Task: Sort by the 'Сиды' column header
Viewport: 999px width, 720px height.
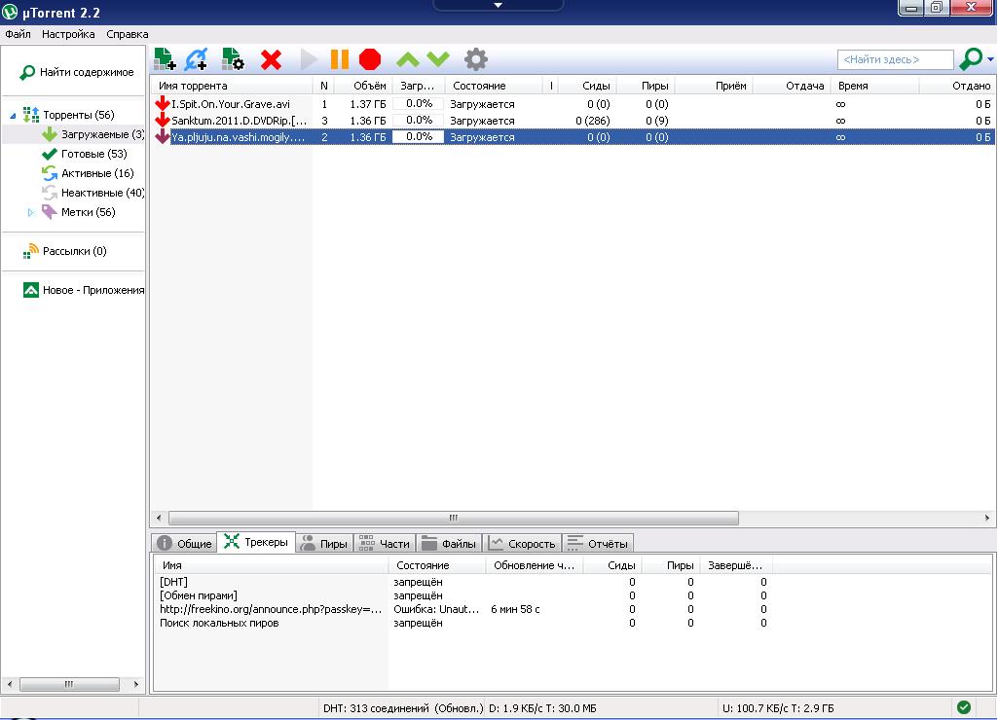Action: (x=587, y=86)
